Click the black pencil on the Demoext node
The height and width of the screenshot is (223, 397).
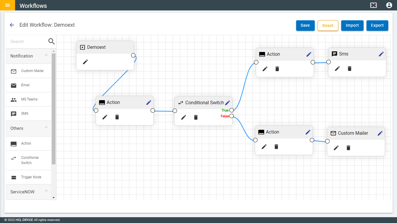85,62
